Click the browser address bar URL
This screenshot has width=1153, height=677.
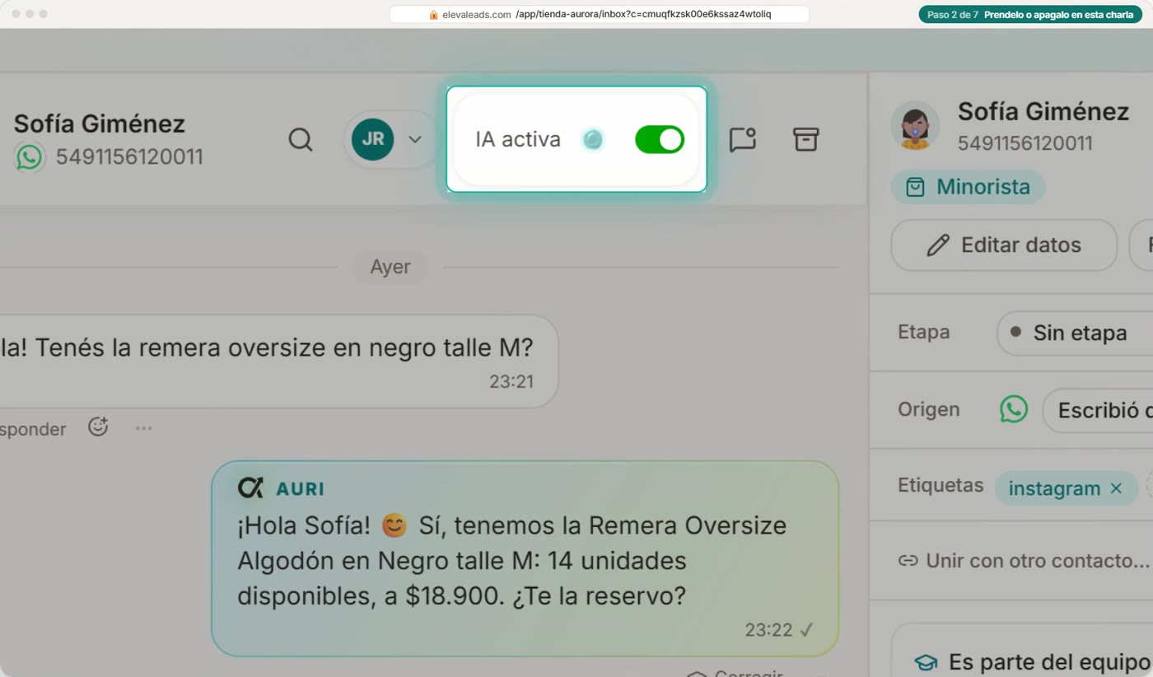[x=600, y=14]
